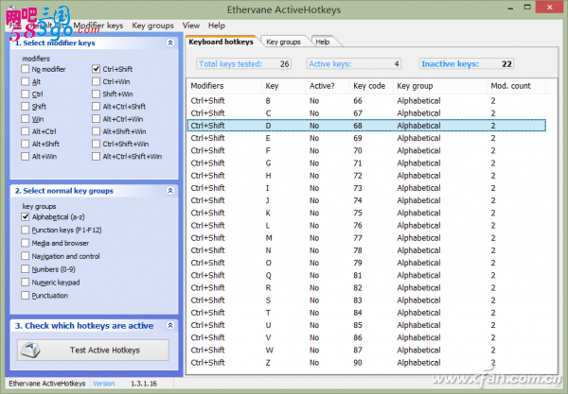Image resolution: width=568 pixels, height=394 pixels.
Task: Sort by the Key column header
Action: [x=284, y=86]
